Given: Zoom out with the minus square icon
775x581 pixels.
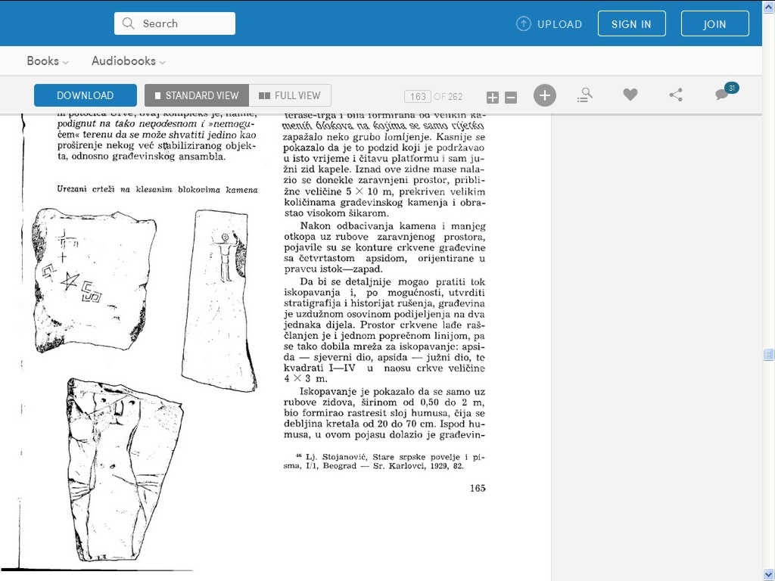Looking at the screenshot, I should coord(511,98).
